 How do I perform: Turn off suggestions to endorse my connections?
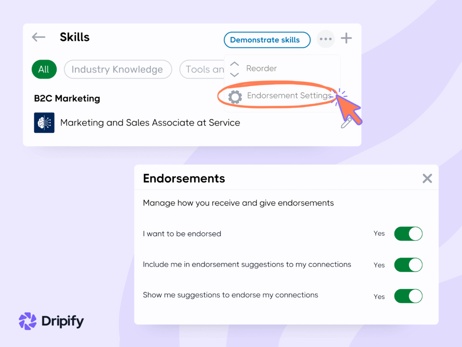(x=408, y=296)
